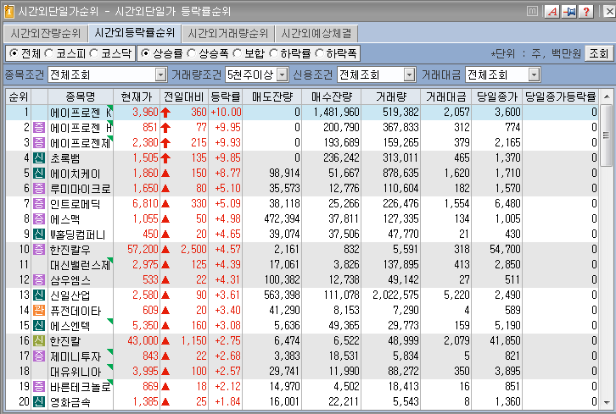Click the upper-limit arrow on rank 1 row
Image resolution: width=616 pixels, height=414 pixels.
165,112
